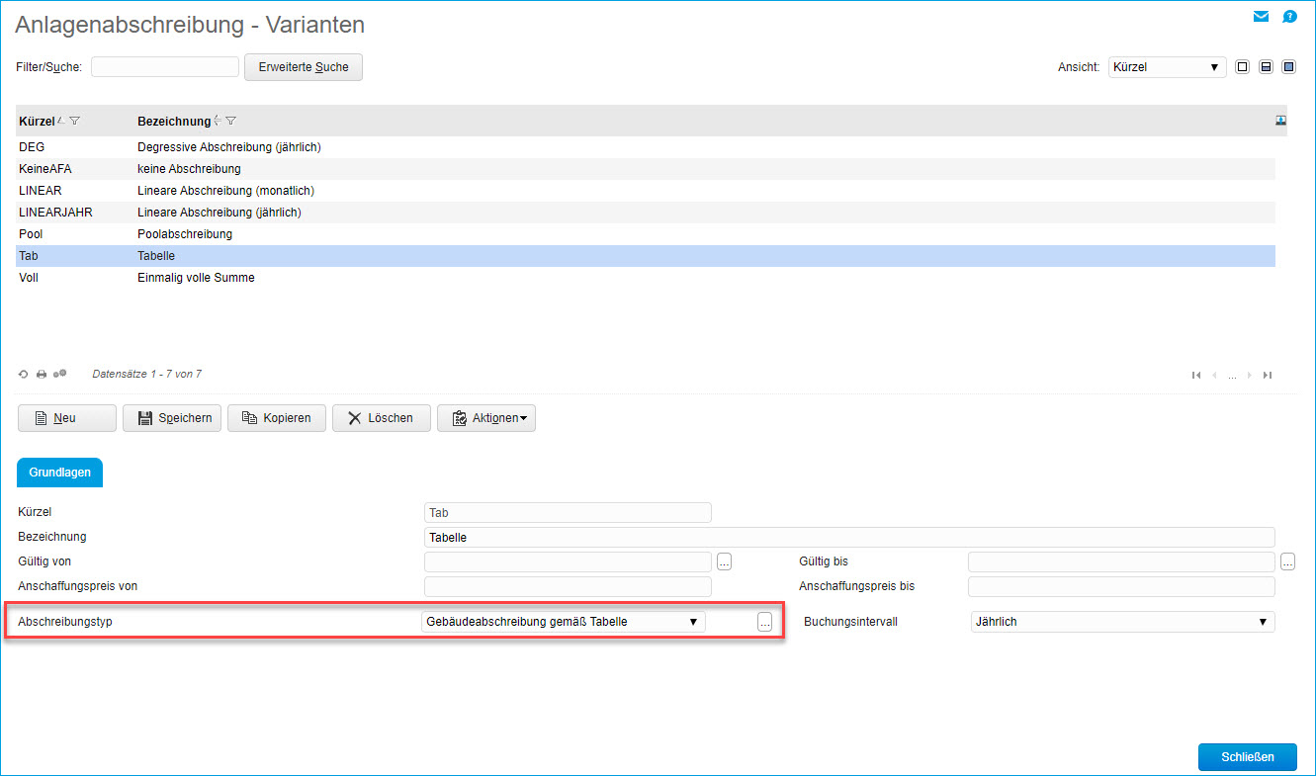This screenshot has width=1316, height=776.
Task: Expand the Abschreibungstyp dropdown
Action: click(564, 622)
